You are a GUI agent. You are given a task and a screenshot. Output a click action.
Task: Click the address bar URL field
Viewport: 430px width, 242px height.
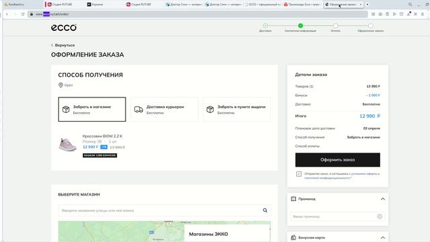click(198, 14)
